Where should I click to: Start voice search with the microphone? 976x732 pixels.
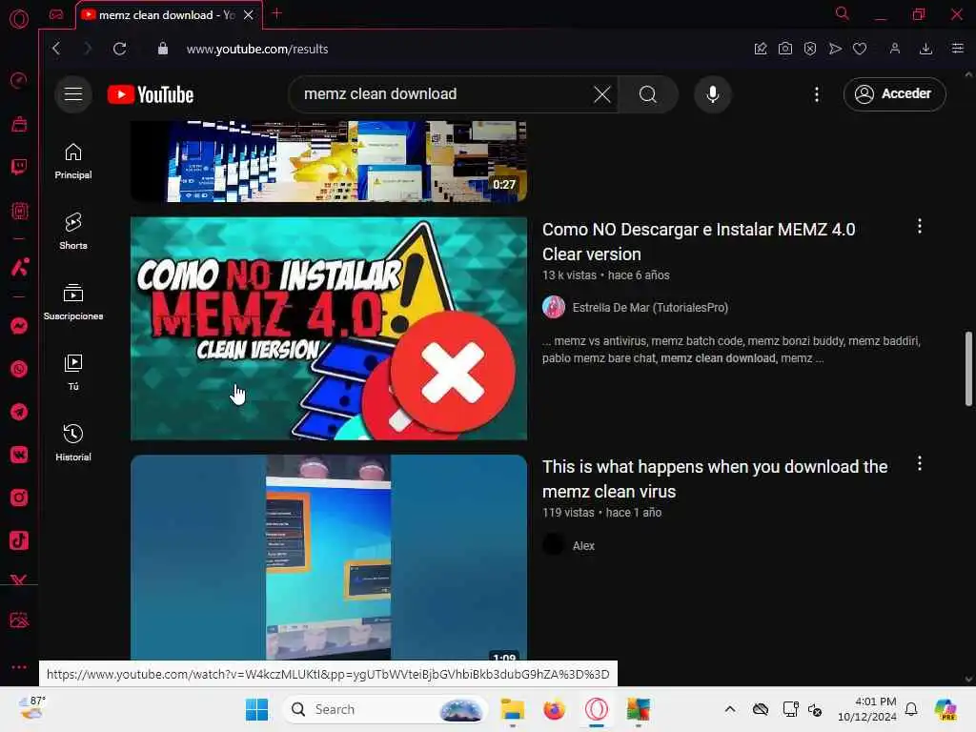(713, 94)
